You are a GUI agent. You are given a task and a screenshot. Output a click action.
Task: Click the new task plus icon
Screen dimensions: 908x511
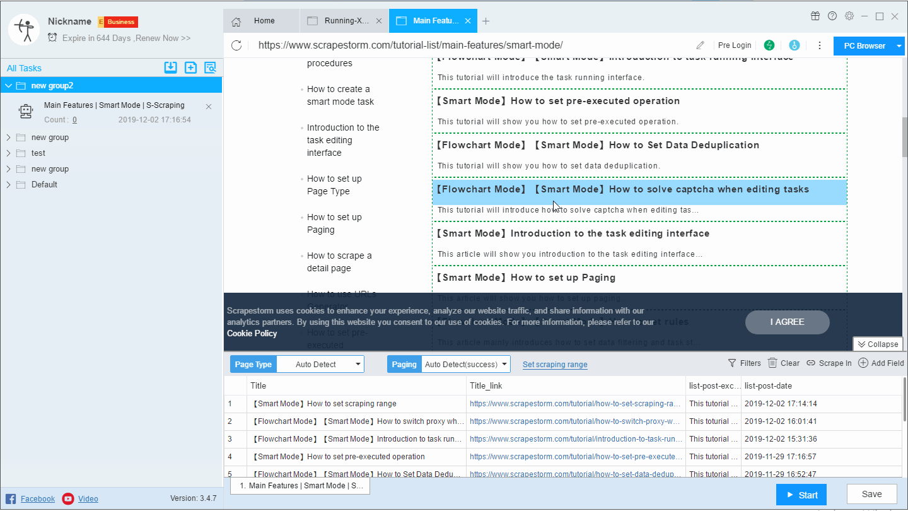coord(190,68)
